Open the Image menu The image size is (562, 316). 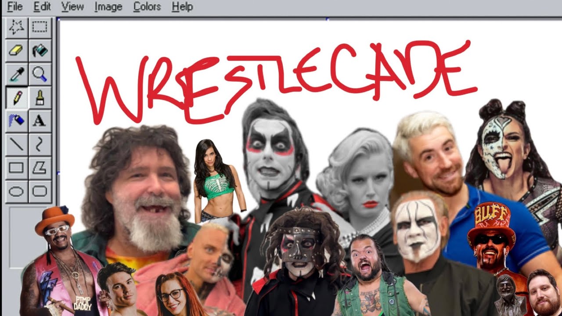click(x=108, y=7)
